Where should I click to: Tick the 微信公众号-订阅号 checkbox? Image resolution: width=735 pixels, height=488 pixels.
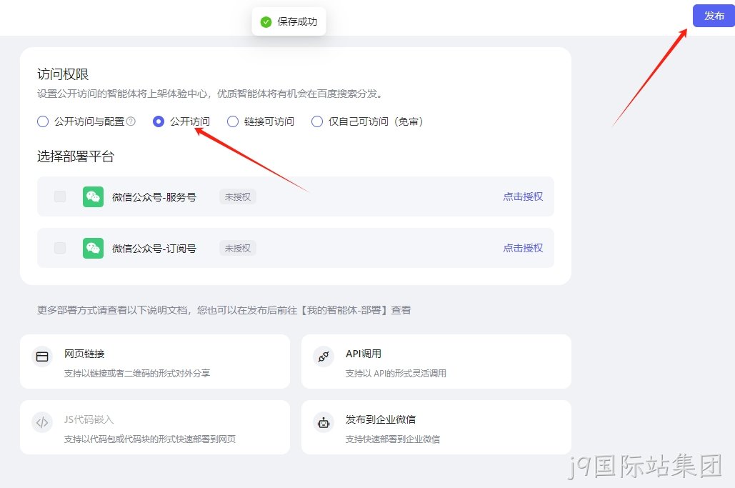(x=60, y=247)
